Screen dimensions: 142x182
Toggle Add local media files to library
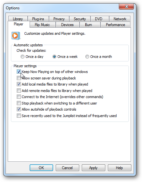[19, 84]
